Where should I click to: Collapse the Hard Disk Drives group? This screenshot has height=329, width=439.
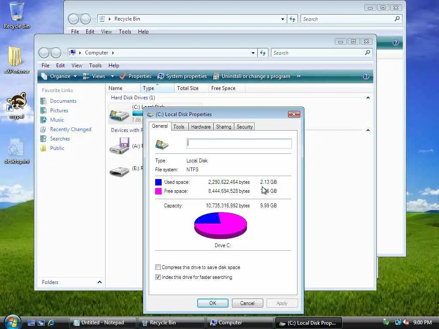(x=368, y=98)
